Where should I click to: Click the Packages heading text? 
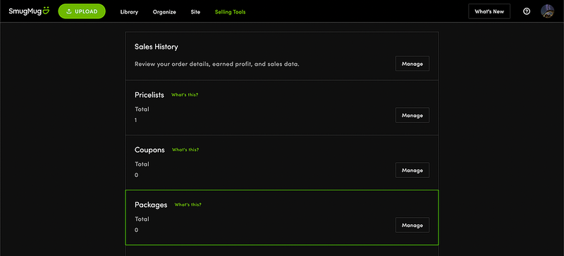[x=151, y=205]
